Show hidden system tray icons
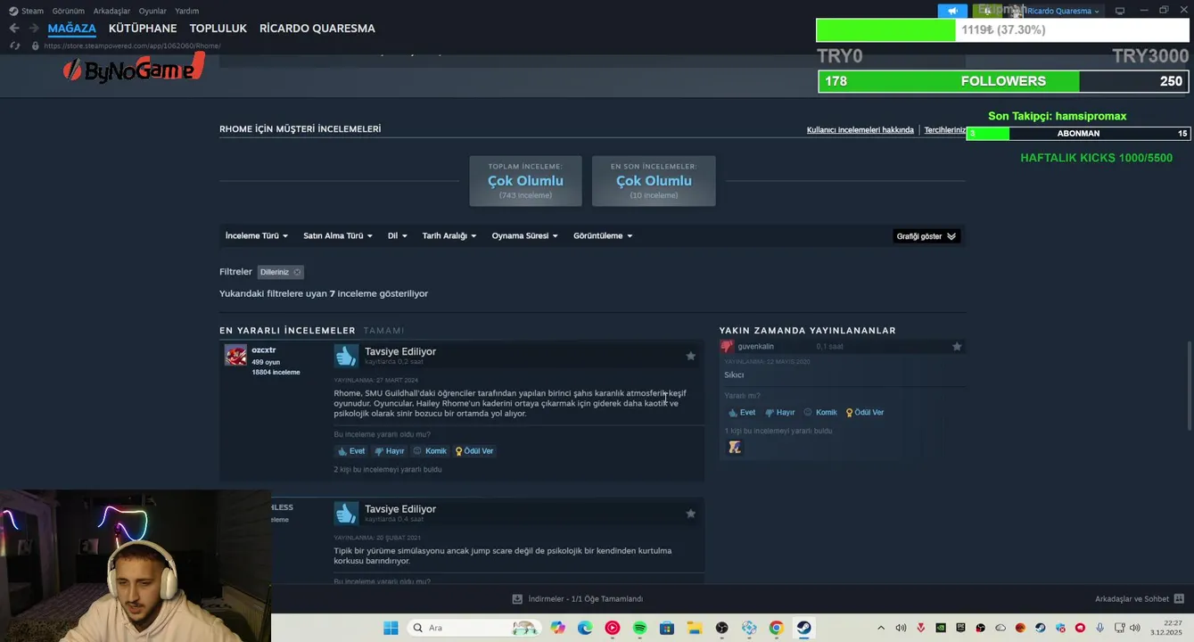The image size is (1194, 642). 881,628
